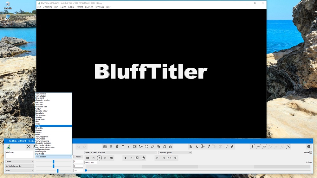This screenshot has width=317, height=178.
Task: Open the Constant speed dropdown
Action: [x=175, y=153]
